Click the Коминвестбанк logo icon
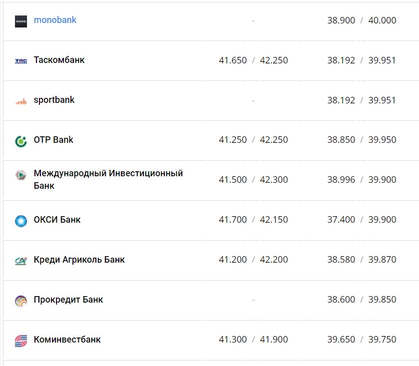This screenshot has height=366, width=419. (x=21, y=341)
